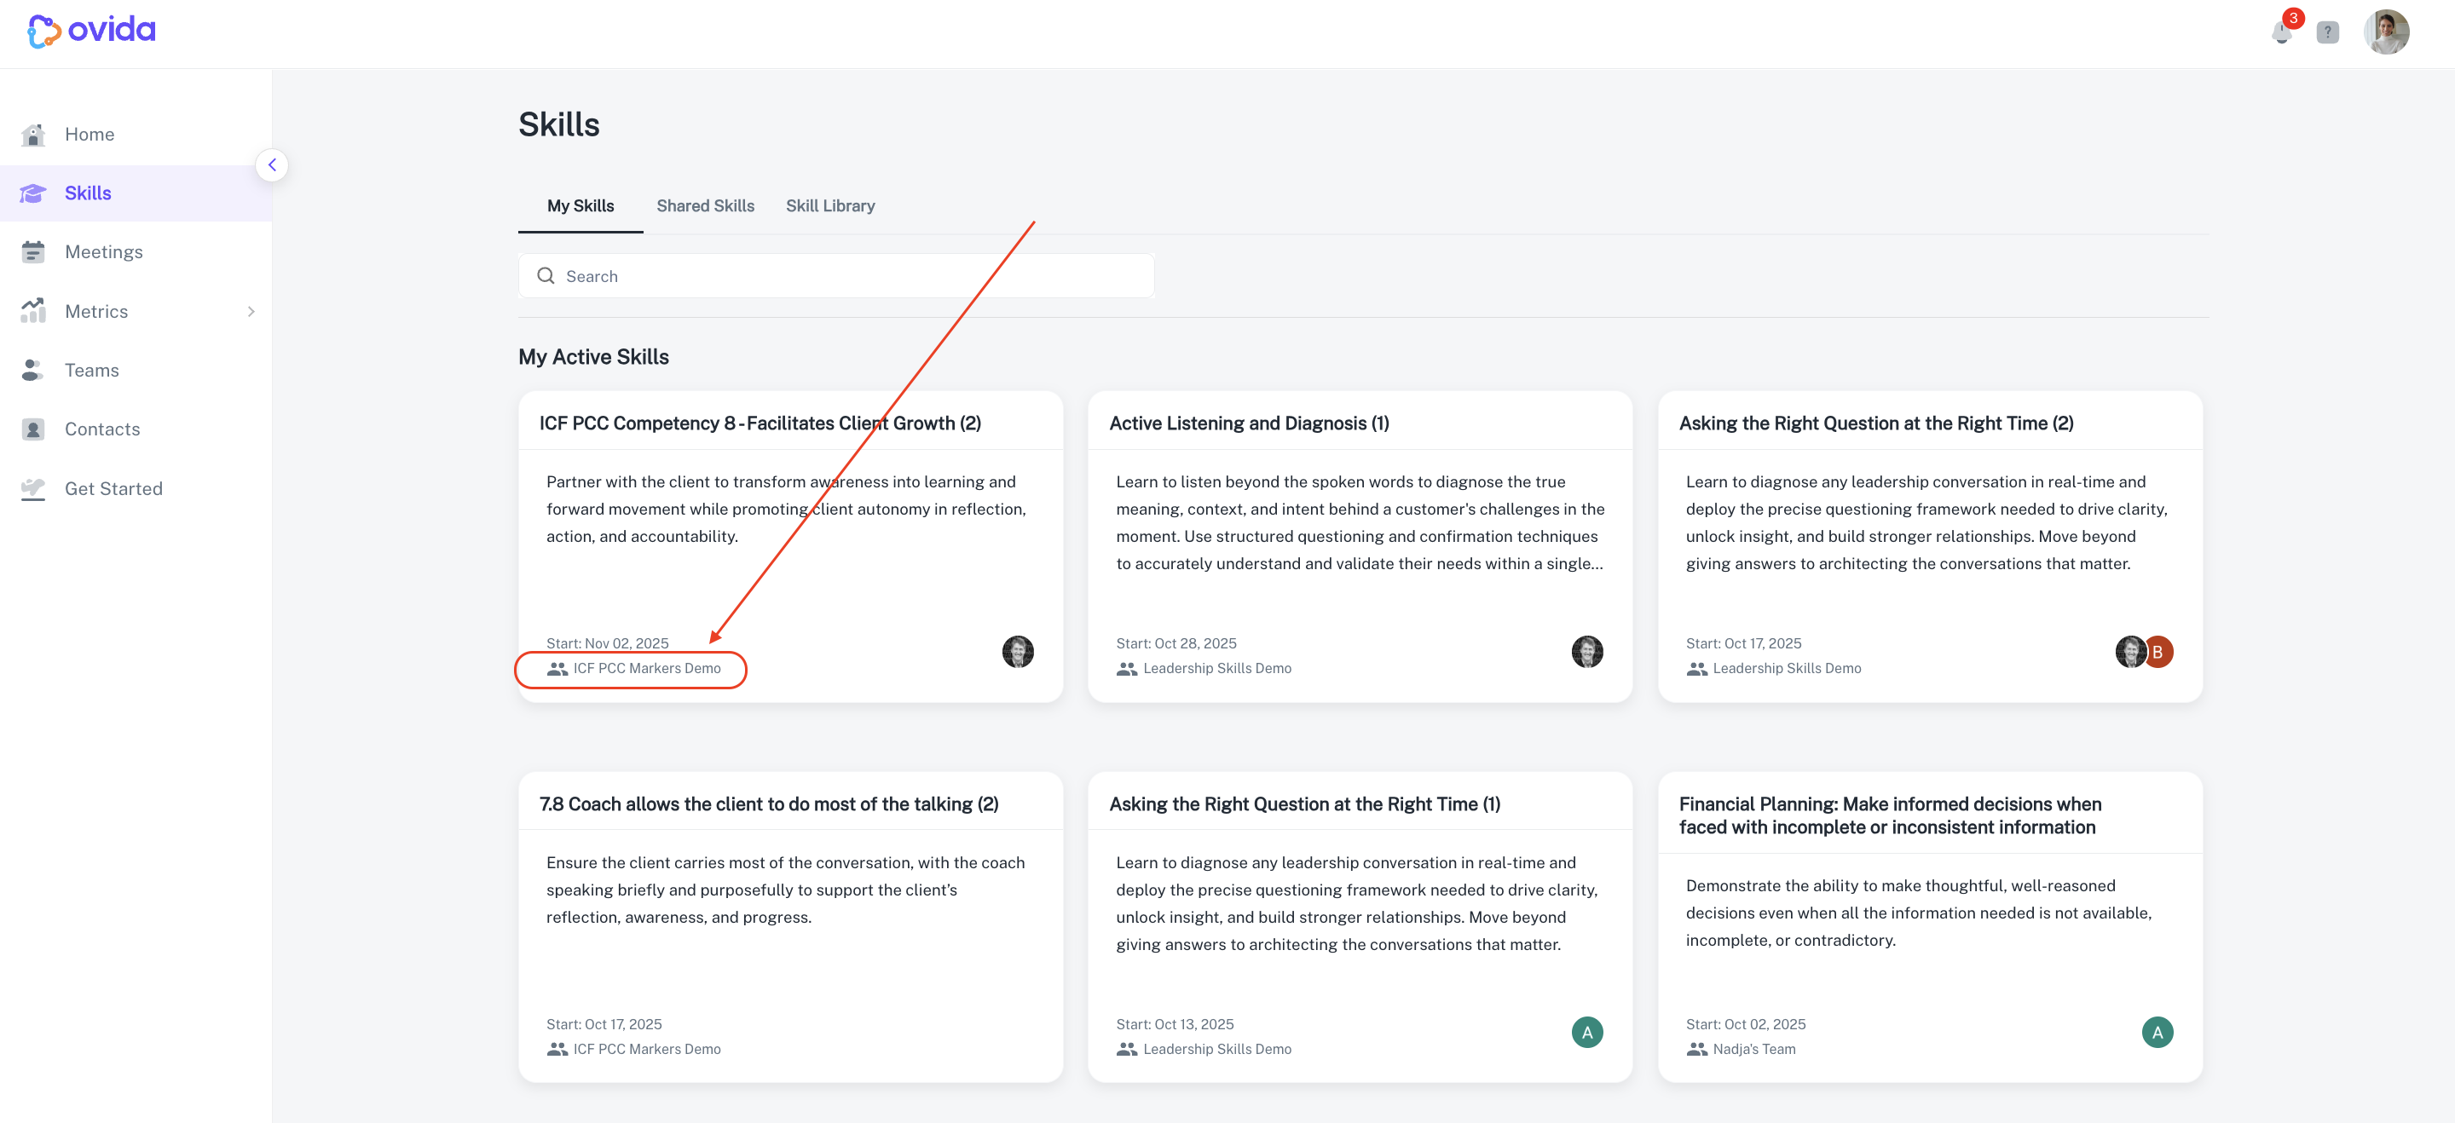Click member avatar on ICF PCC Competency 8 card
This screenshot has width=2455, height=1123.
(1018, 652)
